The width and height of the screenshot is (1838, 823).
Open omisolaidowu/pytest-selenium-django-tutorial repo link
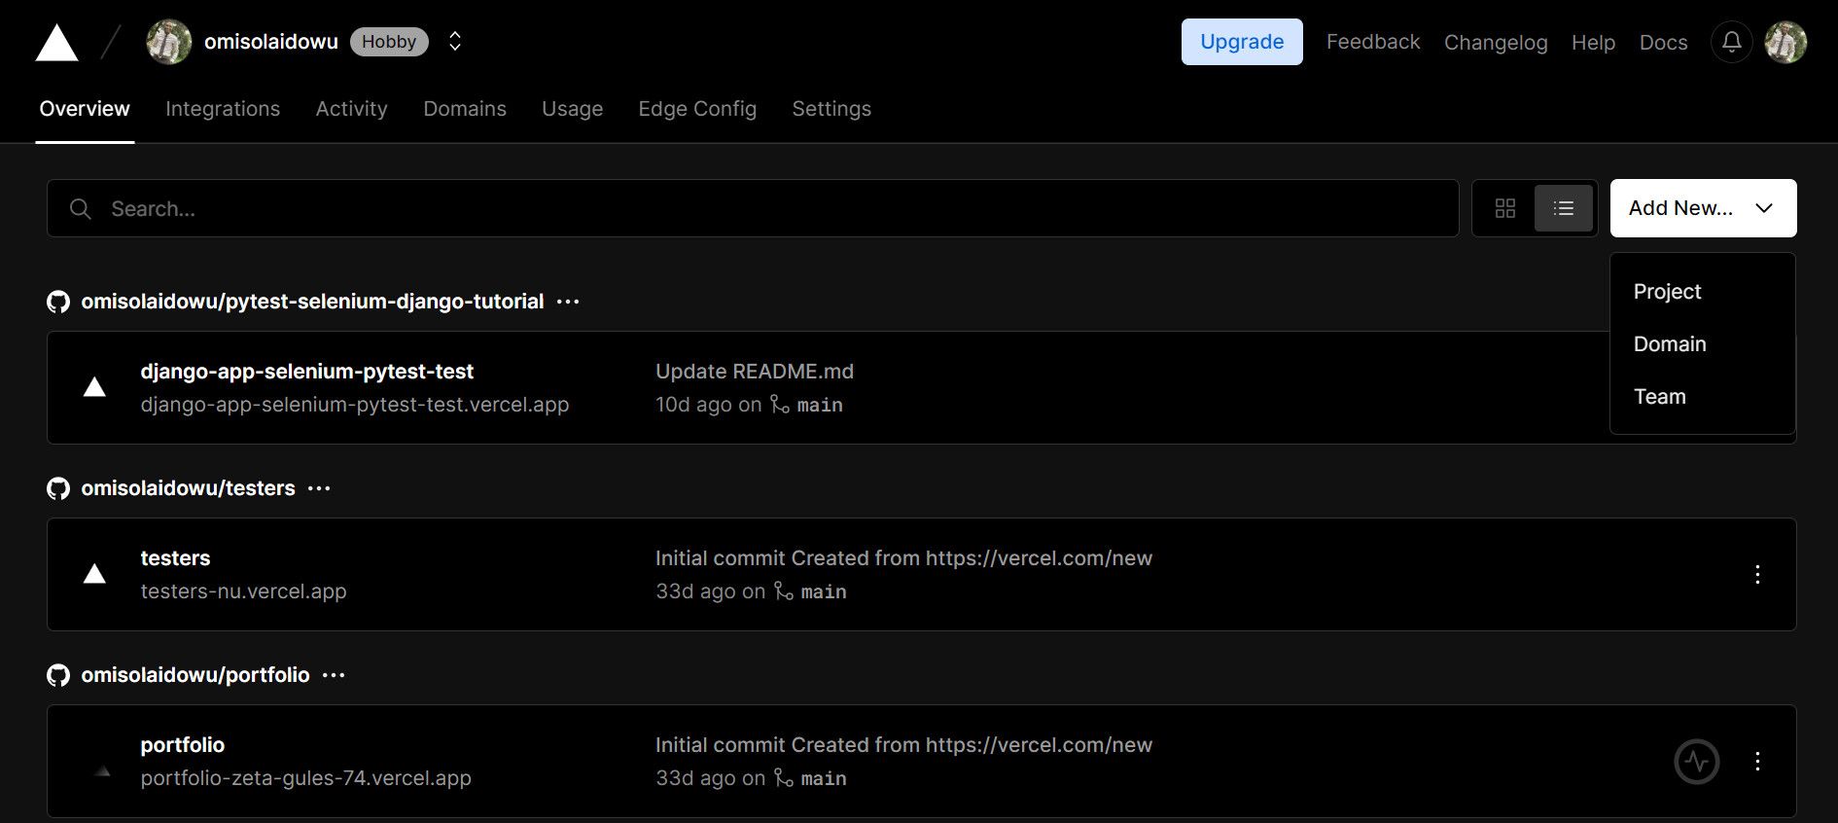pyautogui.click(x=312, y=302)
